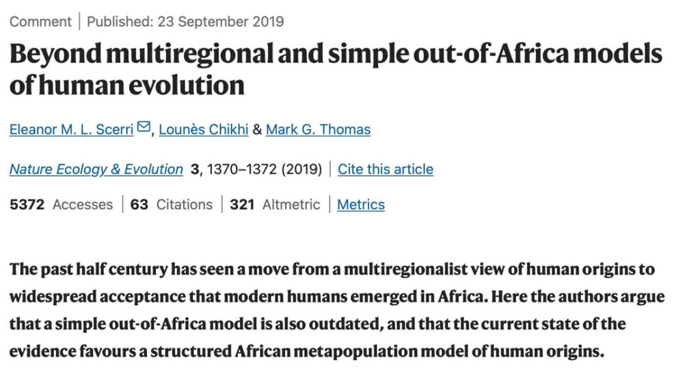Select the Mark G. Thomas author link
700x379 pixels.
pos(318,129)
